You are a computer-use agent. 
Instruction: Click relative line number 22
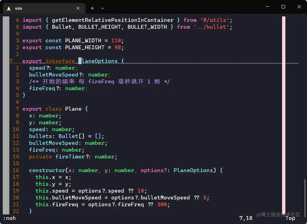(x=16, y=211)
